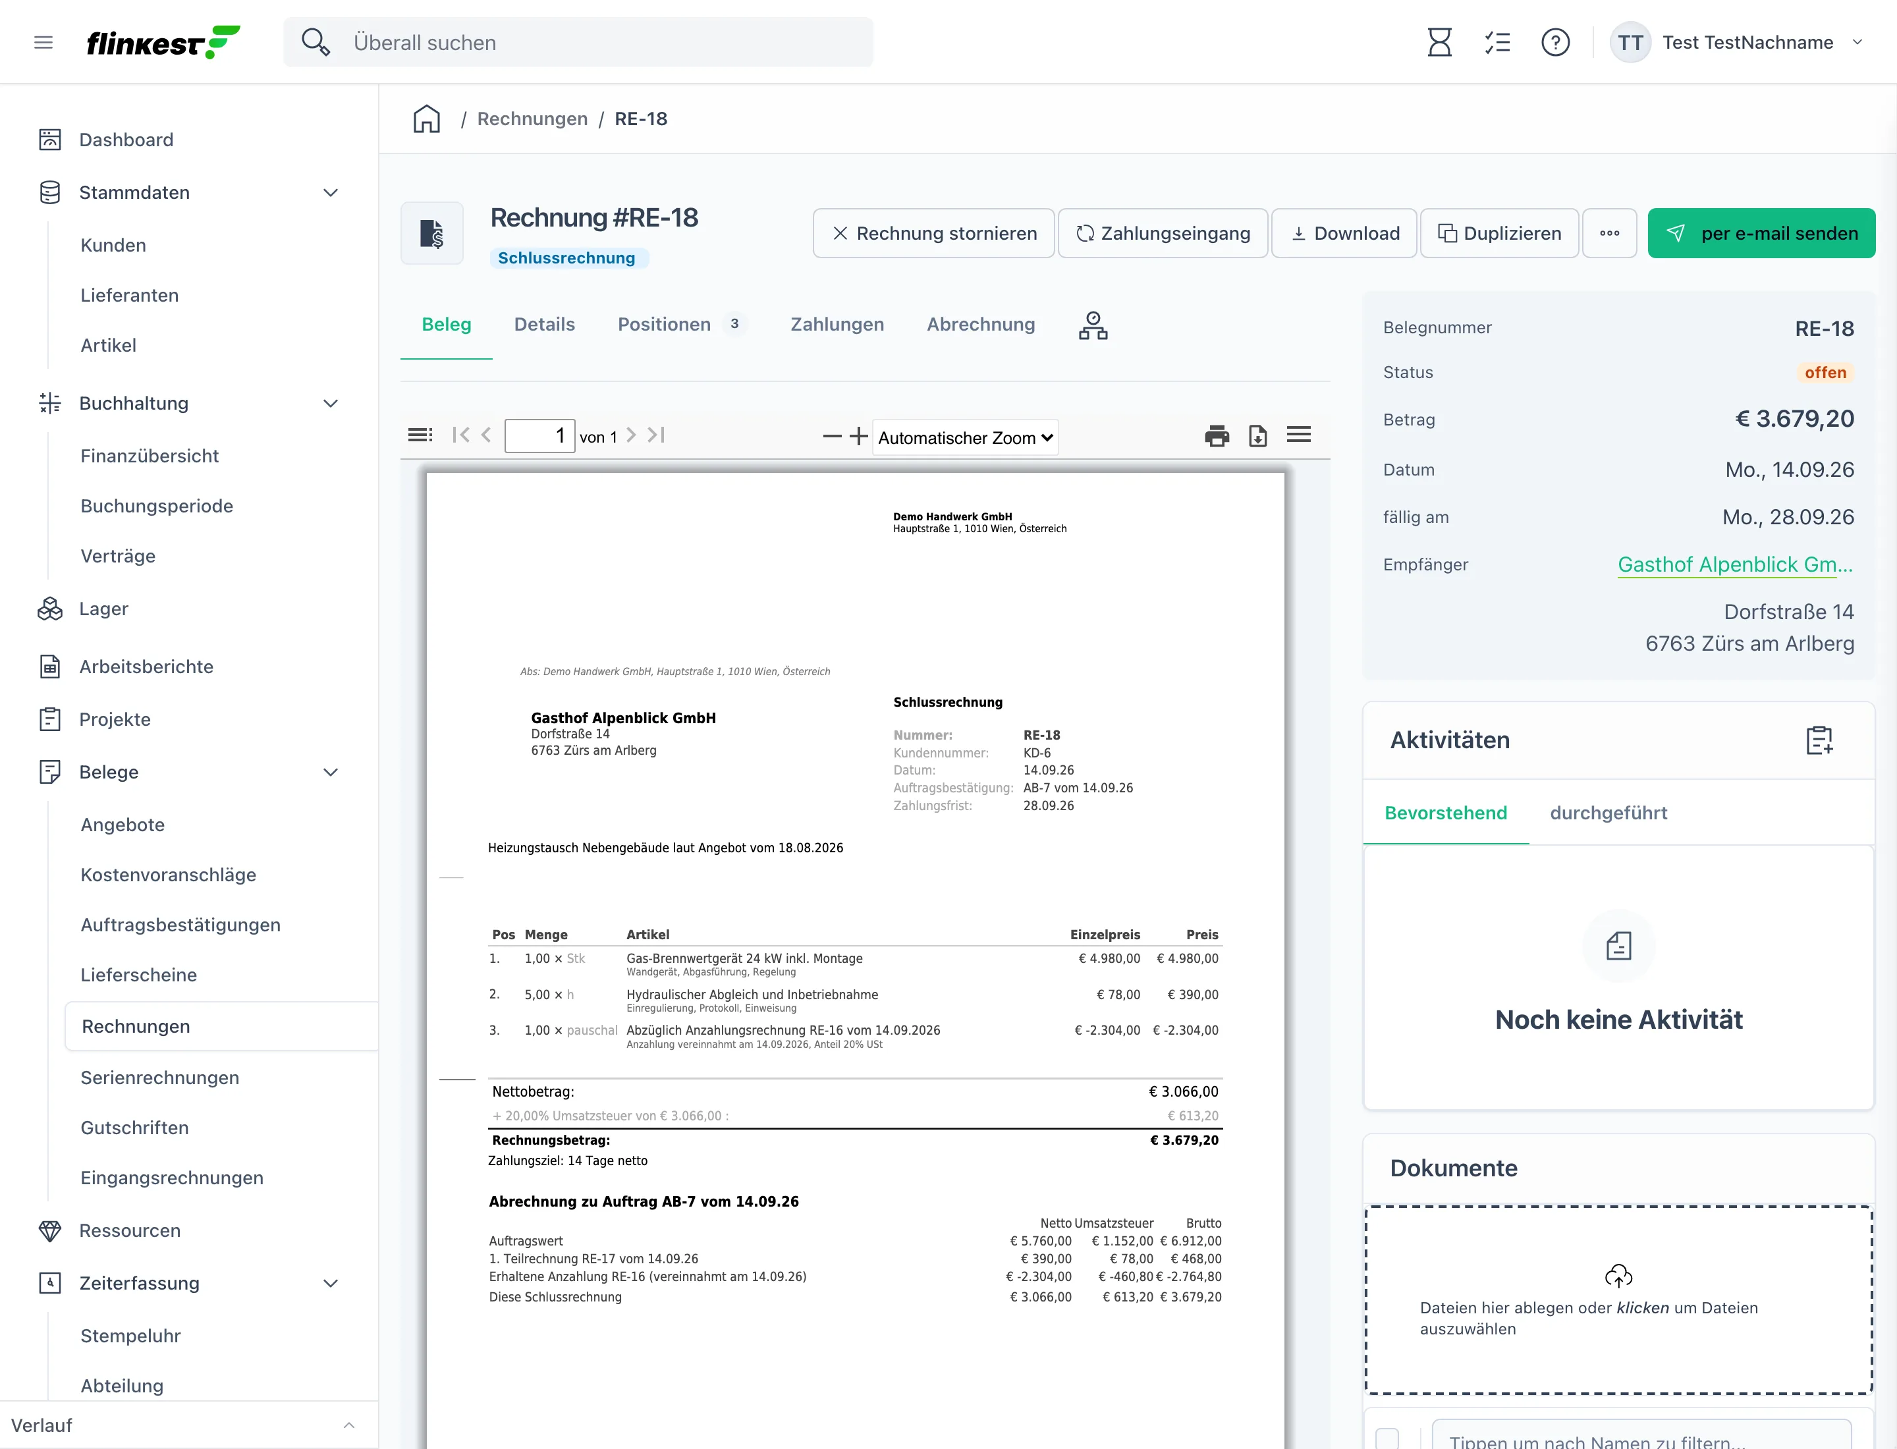This screenshot has width=1897, height=1449.
Task: Open Eingangsrechnungen under Belege
Action: coord(172,1178)
